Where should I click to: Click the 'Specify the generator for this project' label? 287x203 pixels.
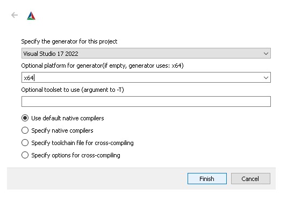[x=69, y=41]
